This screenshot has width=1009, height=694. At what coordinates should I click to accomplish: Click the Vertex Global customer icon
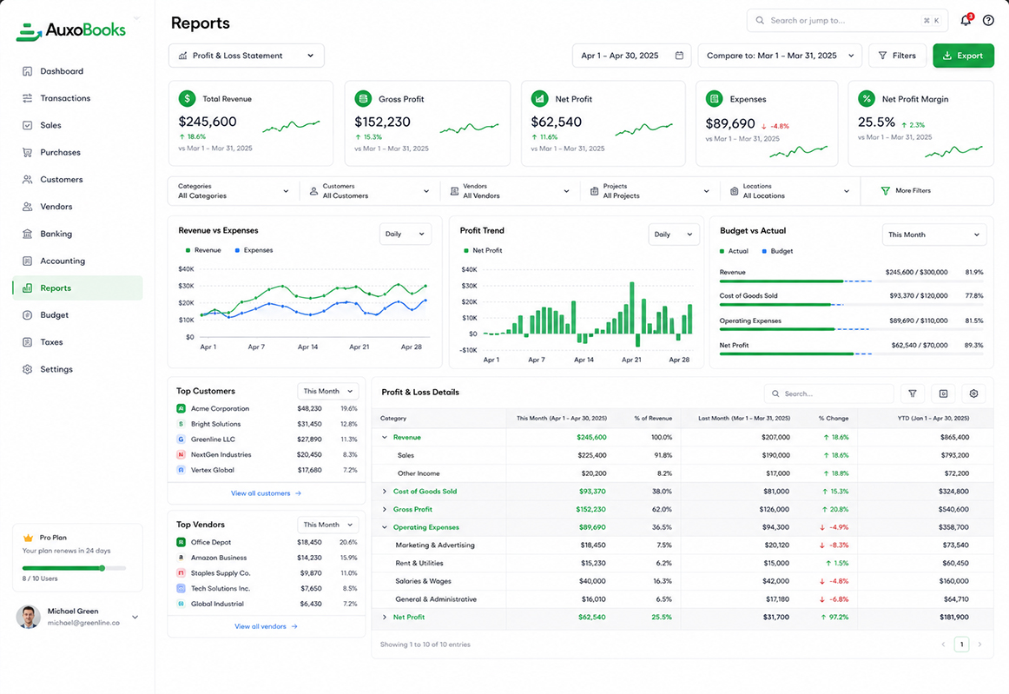click(x=181, y=470)
